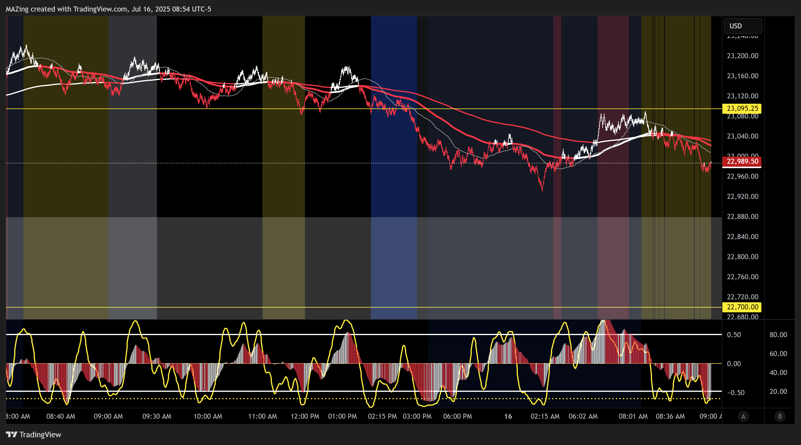The width and height of the screenshot is (801, 445).
Task: Click the 03:00 PM time label
Action: (x=417, y=416)
